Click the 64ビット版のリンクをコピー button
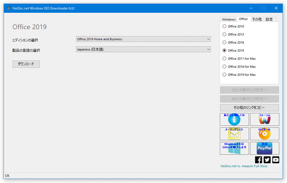 click(249, 99)
